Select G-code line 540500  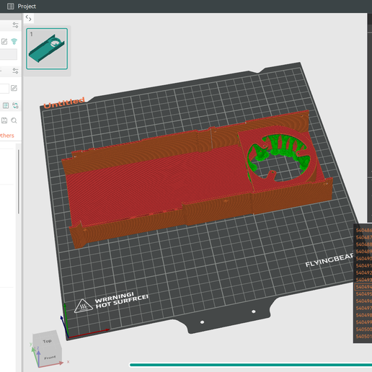363,329
